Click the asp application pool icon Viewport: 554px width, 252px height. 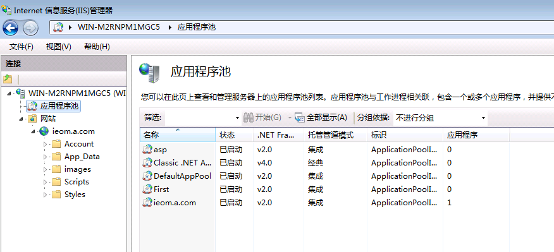click(147, 150)
